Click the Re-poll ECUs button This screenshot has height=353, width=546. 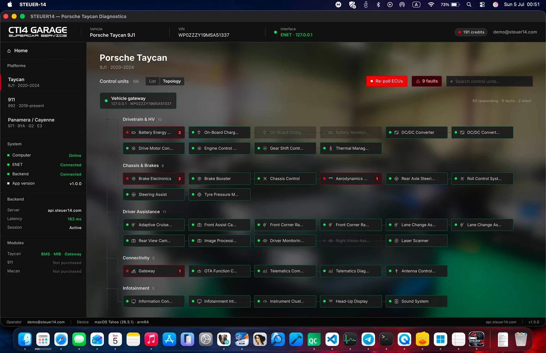pos(387,81)
